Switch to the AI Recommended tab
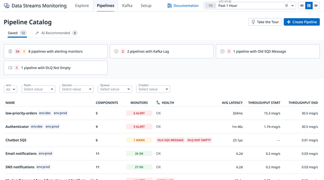 tap(56, 33)
